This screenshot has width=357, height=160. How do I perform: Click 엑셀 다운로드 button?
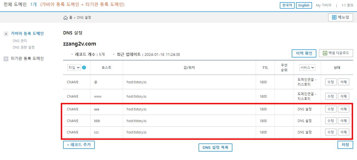(x=336, y=53)
